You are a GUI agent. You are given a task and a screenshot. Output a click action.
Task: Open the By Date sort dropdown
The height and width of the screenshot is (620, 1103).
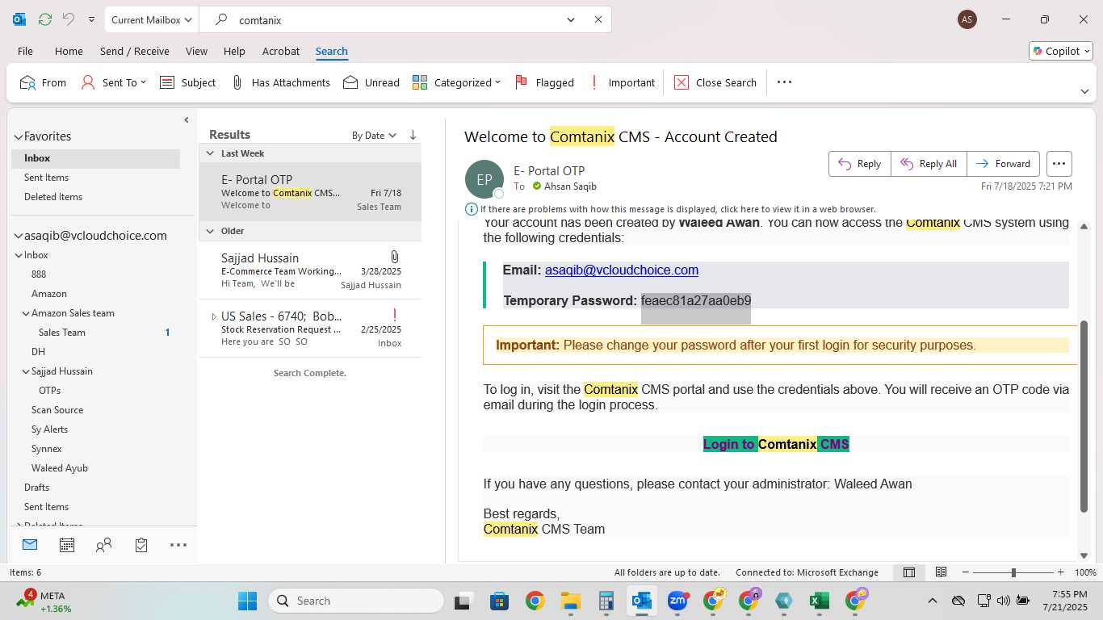(374, 136)
